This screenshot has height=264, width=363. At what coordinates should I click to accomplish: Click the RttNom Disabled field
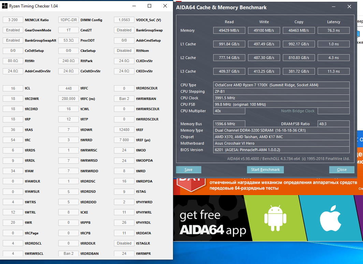pyautogui.click(x=124, y=50)
